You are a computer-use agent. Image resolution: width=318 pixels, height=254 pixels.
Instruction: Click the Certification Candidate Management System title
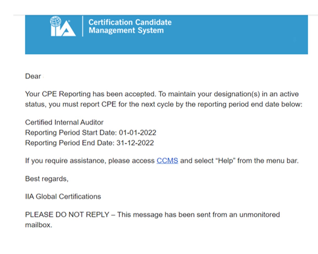click(x=130, y=22)
